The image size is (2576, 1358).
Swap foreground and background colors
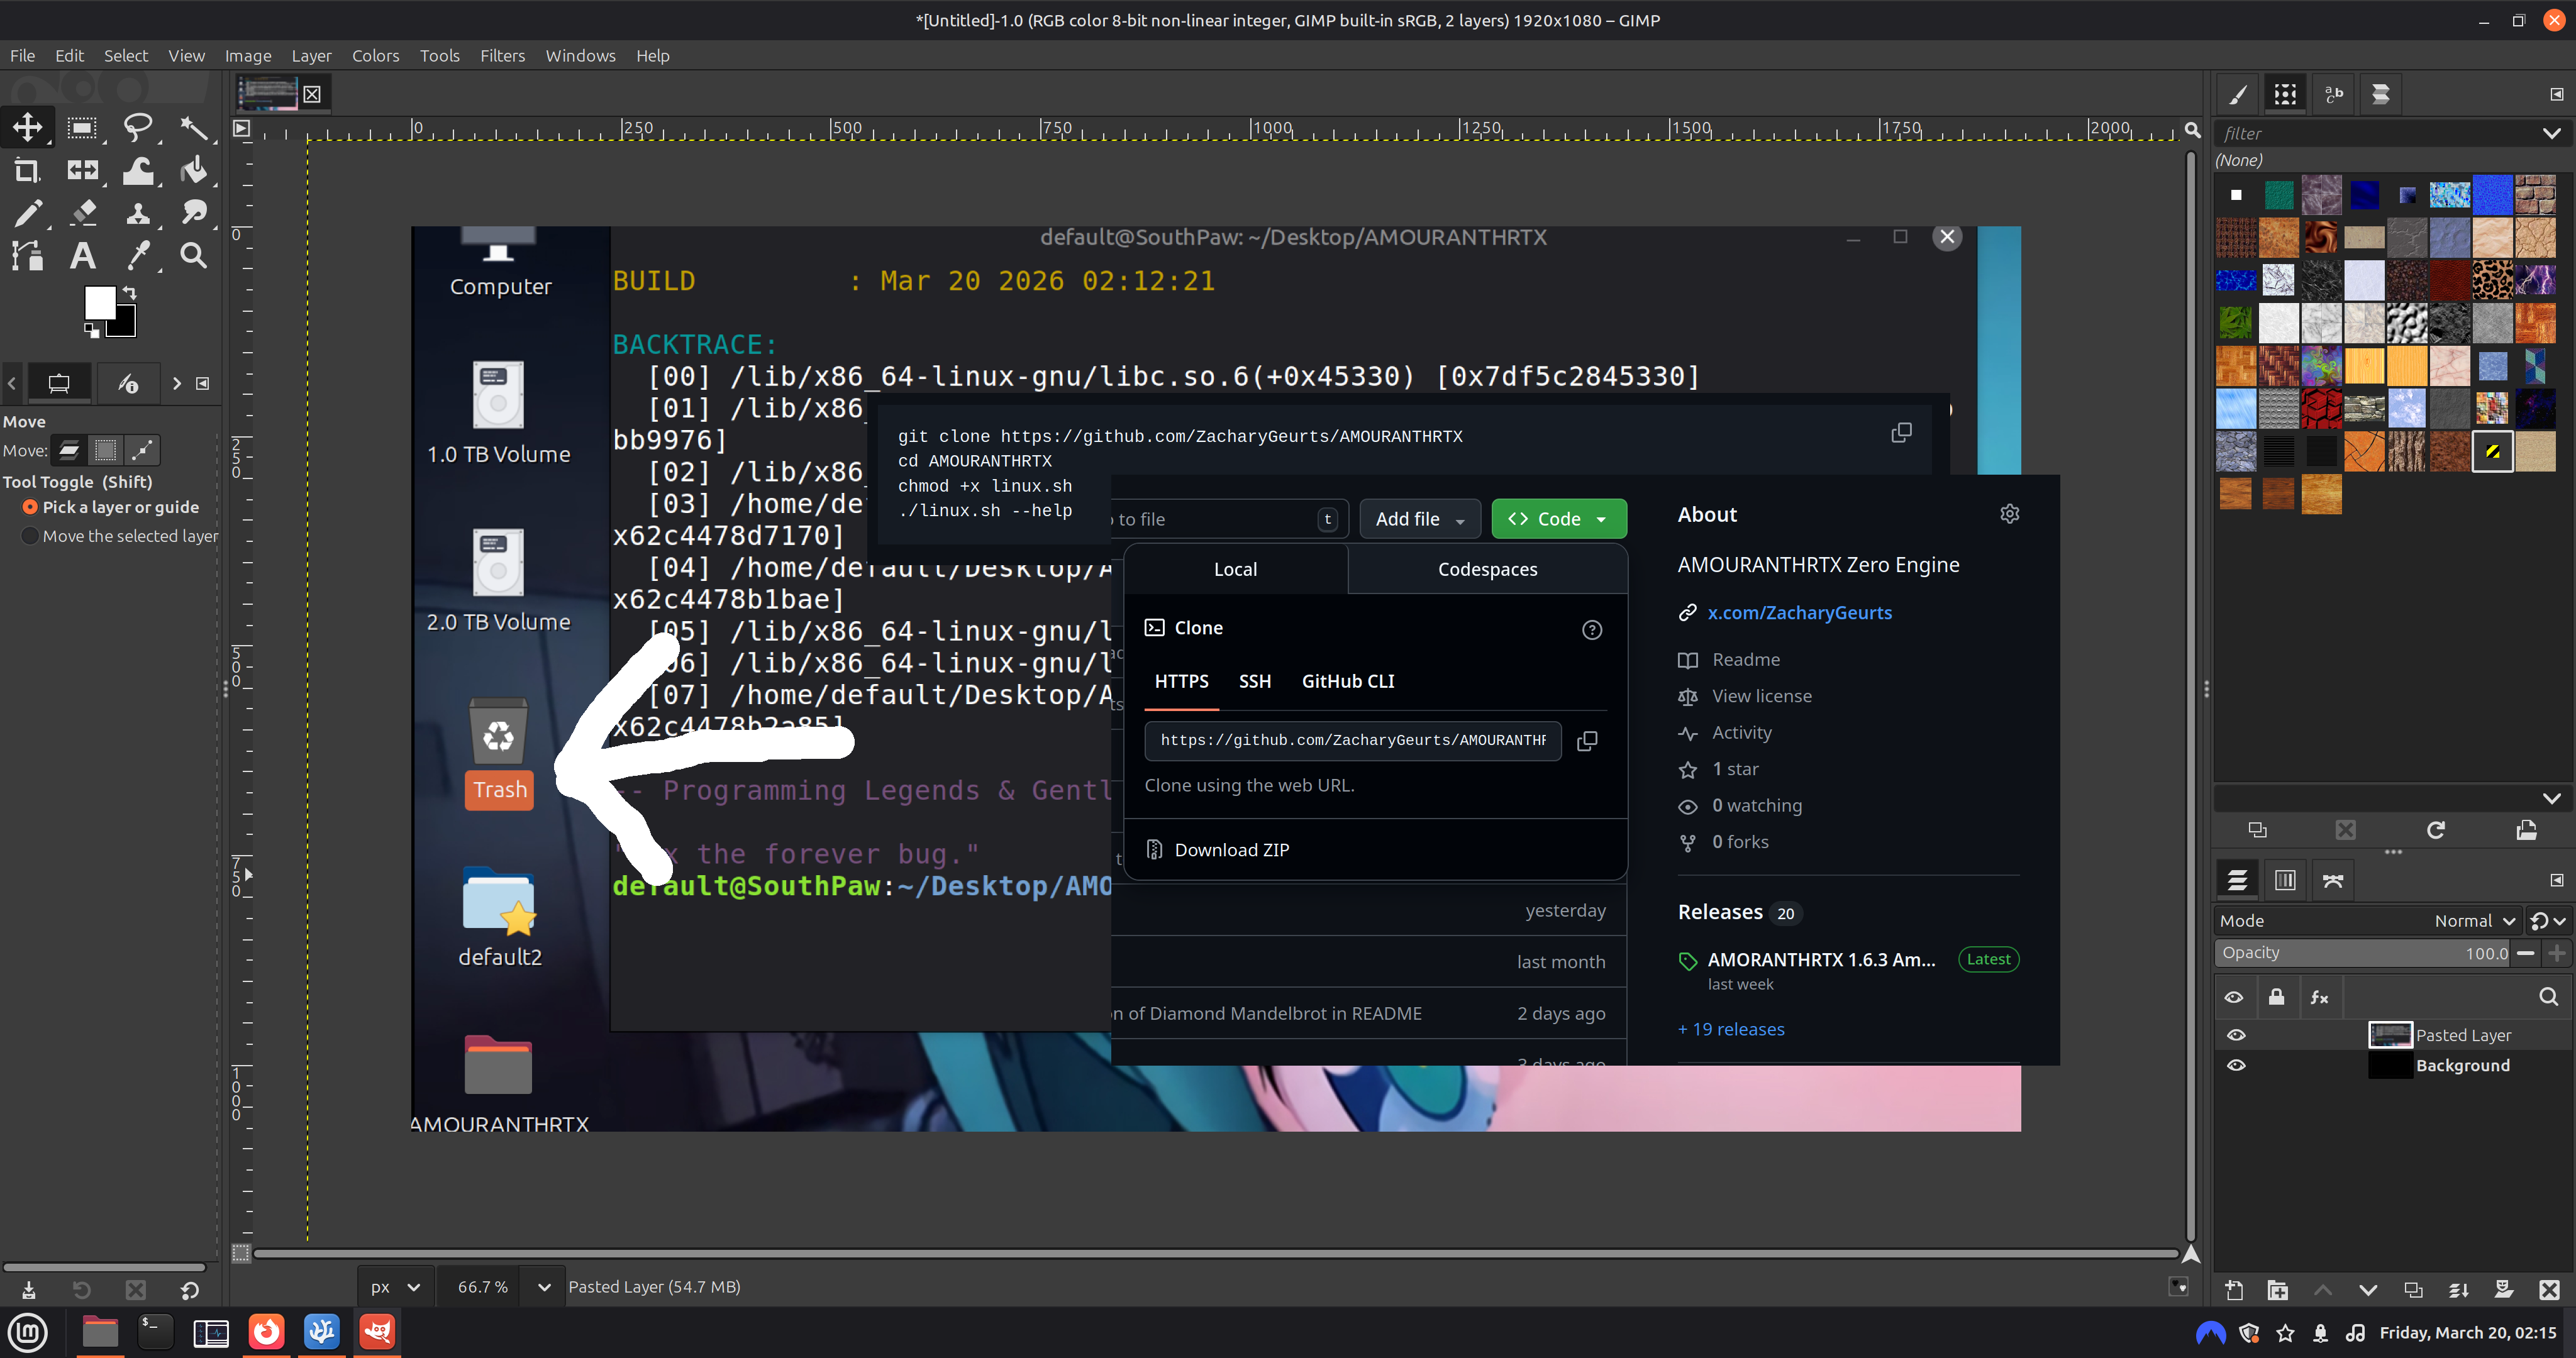129,293
